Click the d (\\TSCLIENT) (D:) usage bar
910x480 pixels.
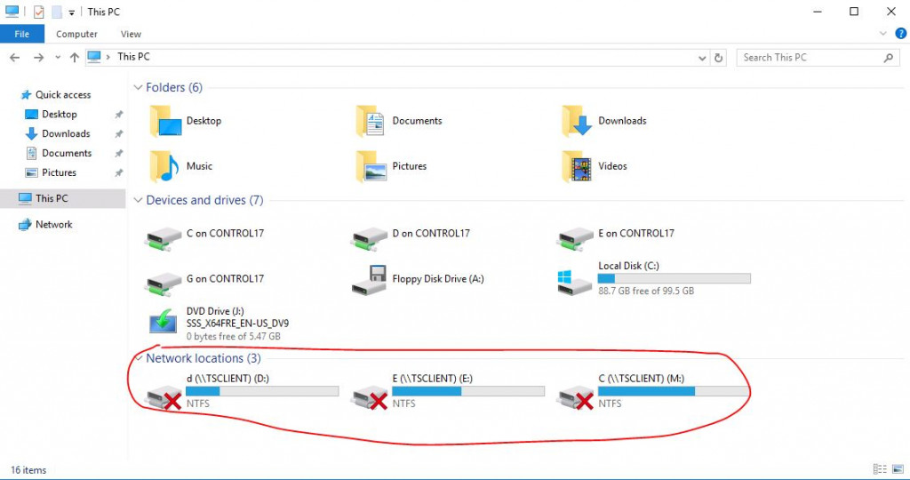pos(262,391)
